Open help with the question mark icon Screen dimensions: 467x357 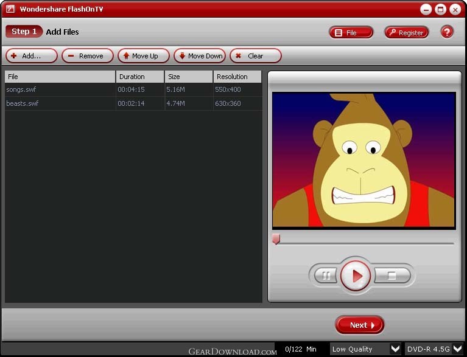click(x=447, y=32)
